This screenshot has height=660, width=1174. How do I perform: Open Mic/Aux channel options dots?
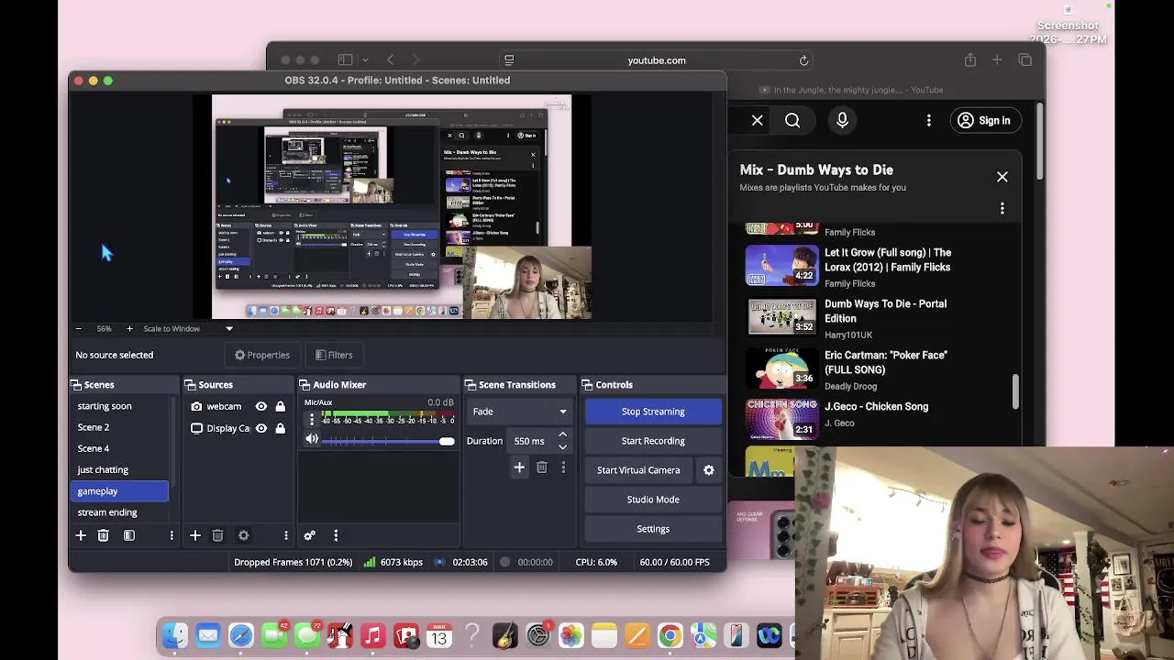tap(312, 419)
